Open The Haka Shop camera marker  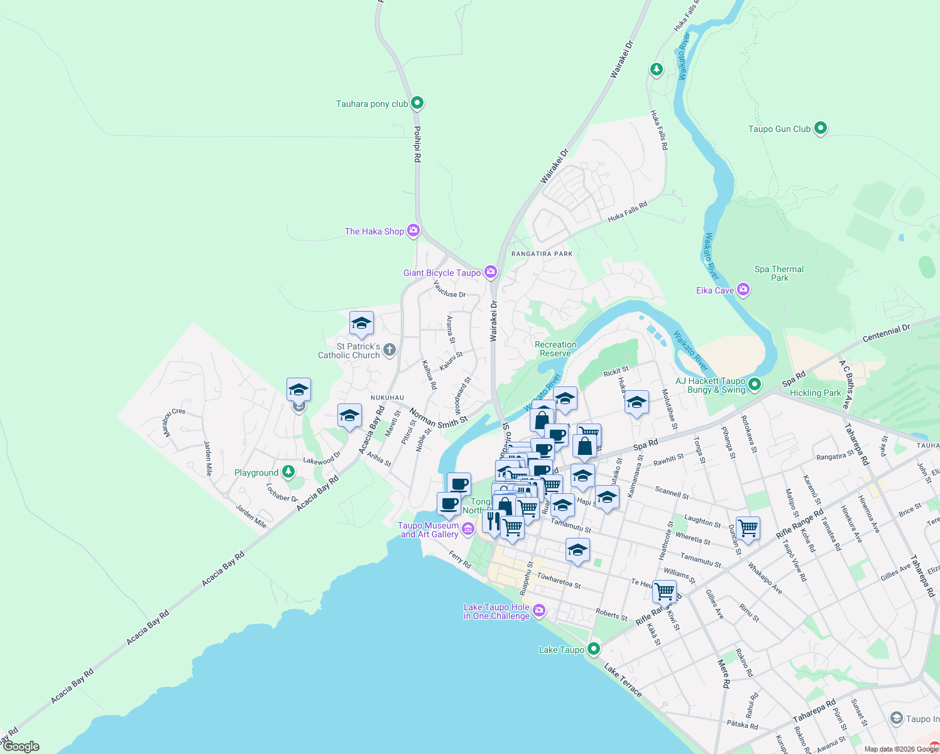point(413,231)
